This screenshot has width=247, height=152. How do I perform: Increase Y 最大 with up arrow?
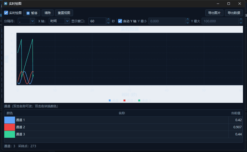point(241,19)
